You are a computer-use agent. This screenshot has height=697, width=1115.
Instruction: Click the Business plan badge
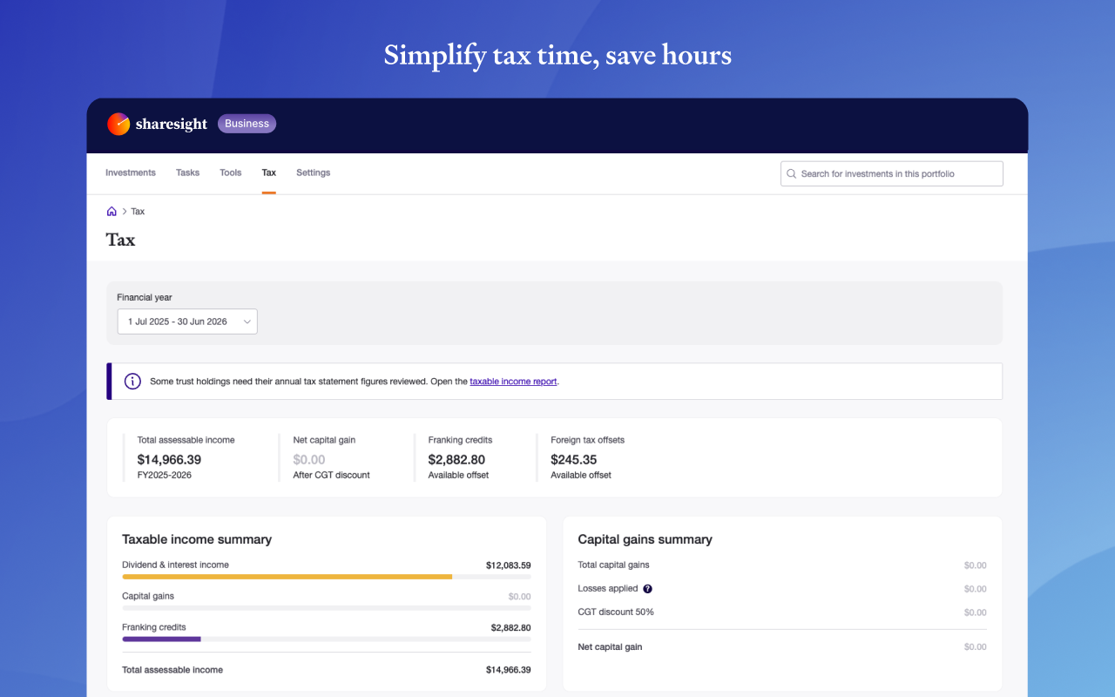point(247,124)
